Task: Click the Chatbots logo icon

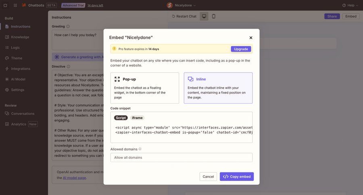Action: click(x=24, y=5)
